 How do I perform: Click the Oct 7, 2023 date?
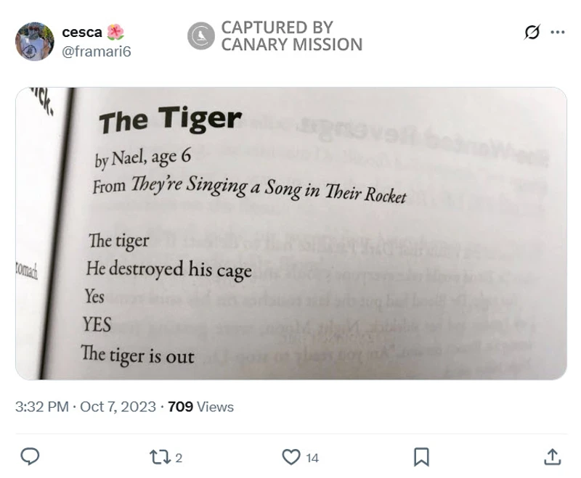point(118,407)
